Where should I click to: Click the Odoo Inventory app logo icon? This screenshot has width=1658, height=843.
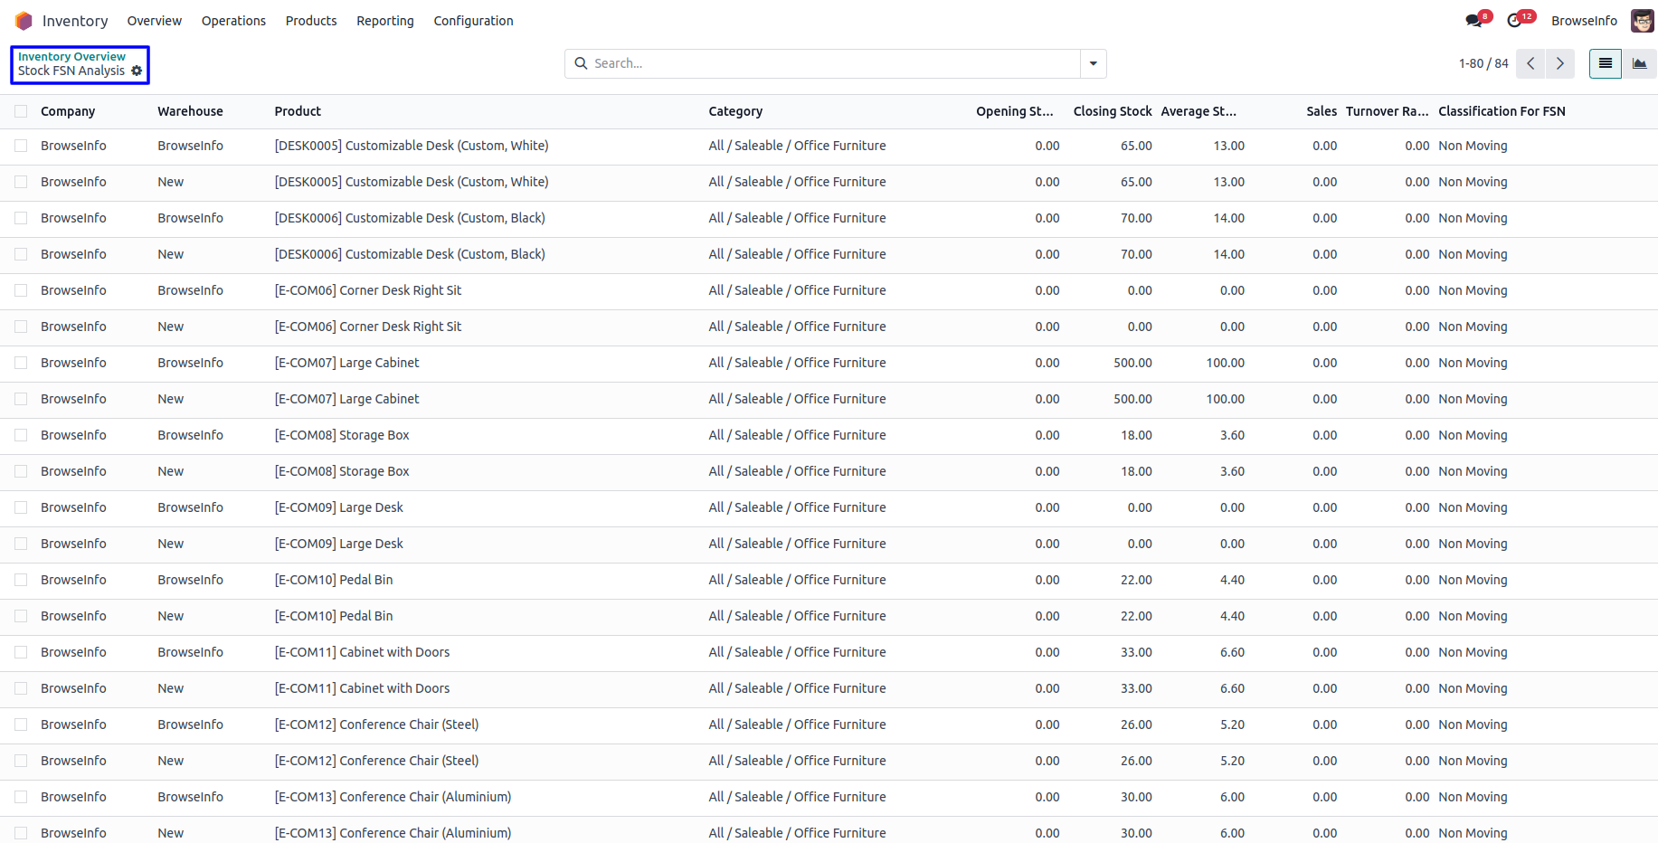(x=24, y=21)
